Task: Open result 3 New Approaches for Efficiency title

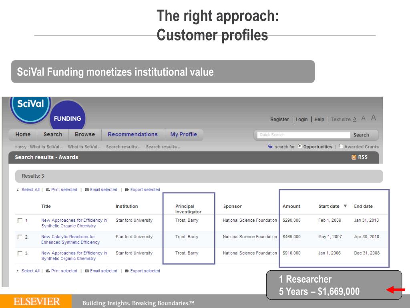Action: click(x=74, y=256)
